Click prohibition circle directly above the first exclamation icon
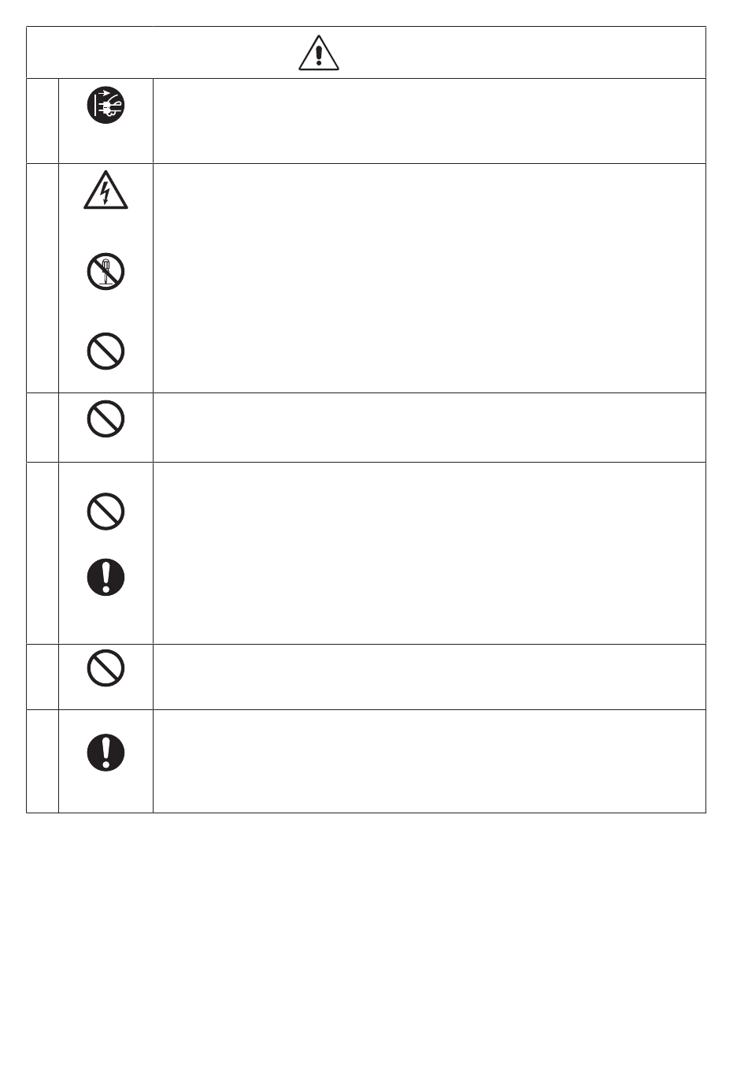Viewport: 748px width, 1075px height. pyautogui.click(x=106, y=511)
